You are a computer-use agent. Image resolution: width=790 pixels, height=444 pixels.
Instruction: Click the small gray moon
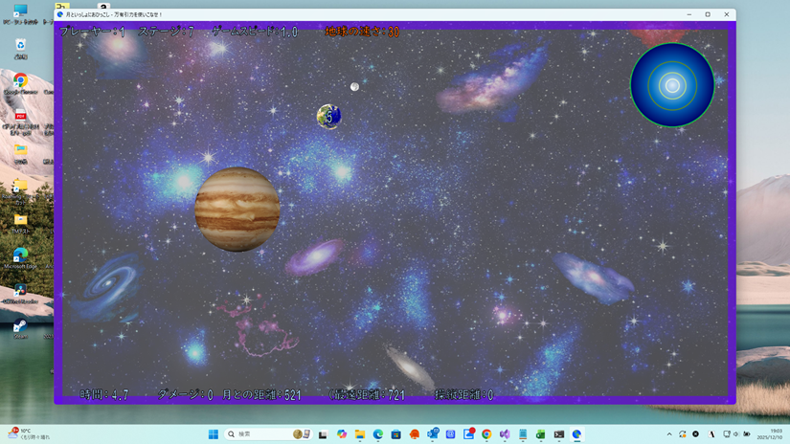point(354,87)
